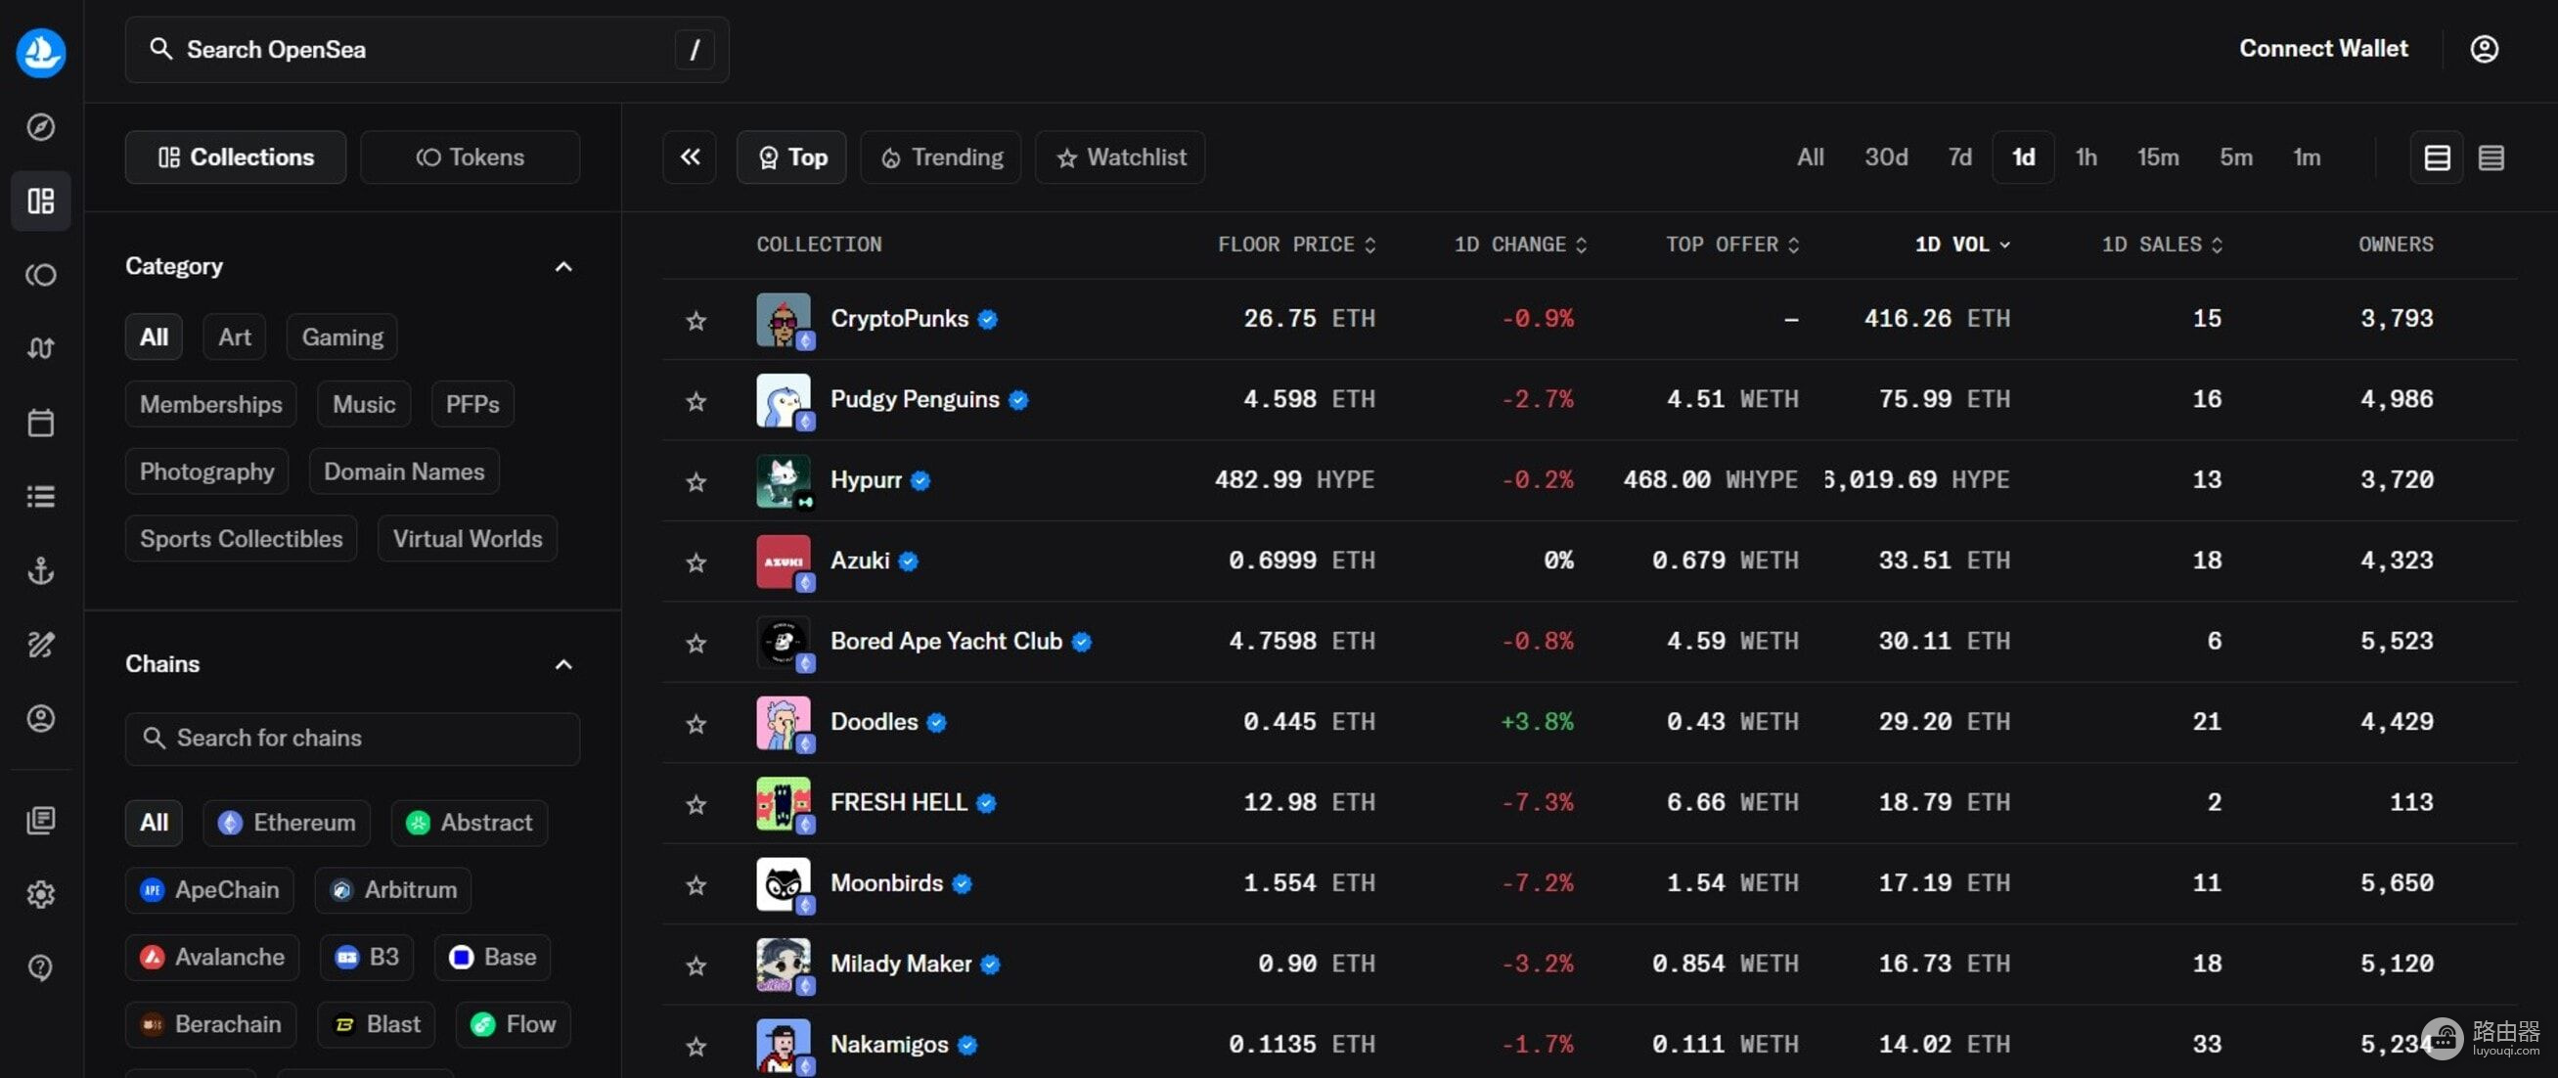Image resolution: width=2558 pixels, height=1078 pixels.
Task: Set time range to All
Action: 1810,157
